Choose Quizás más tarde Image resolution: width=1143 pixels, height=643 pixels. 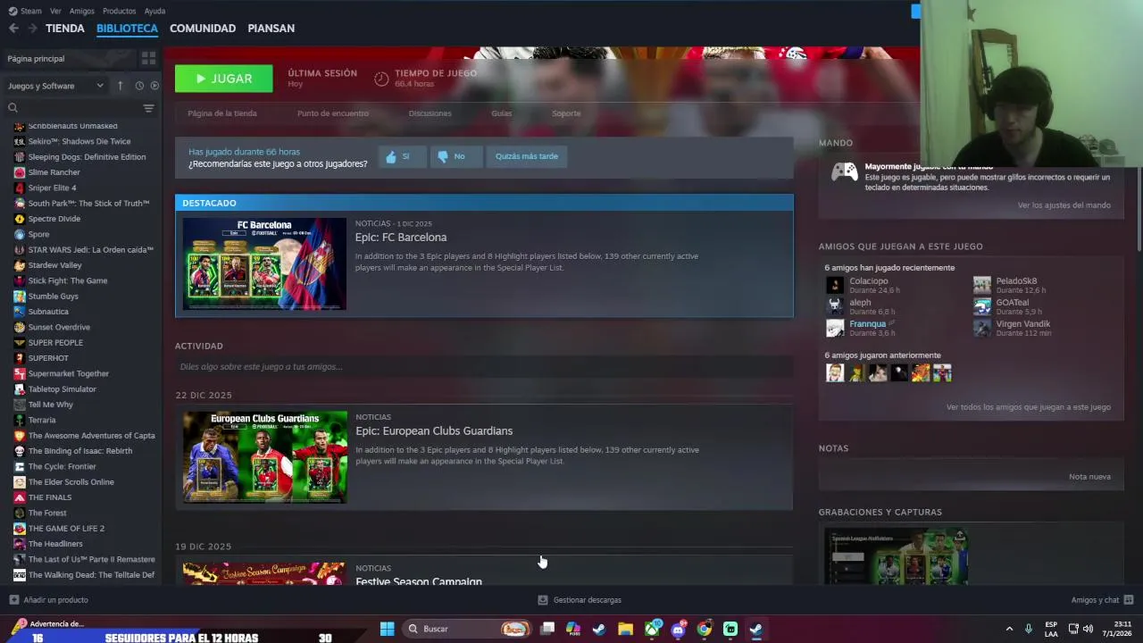pyautogui.click(x=526, y=156)
